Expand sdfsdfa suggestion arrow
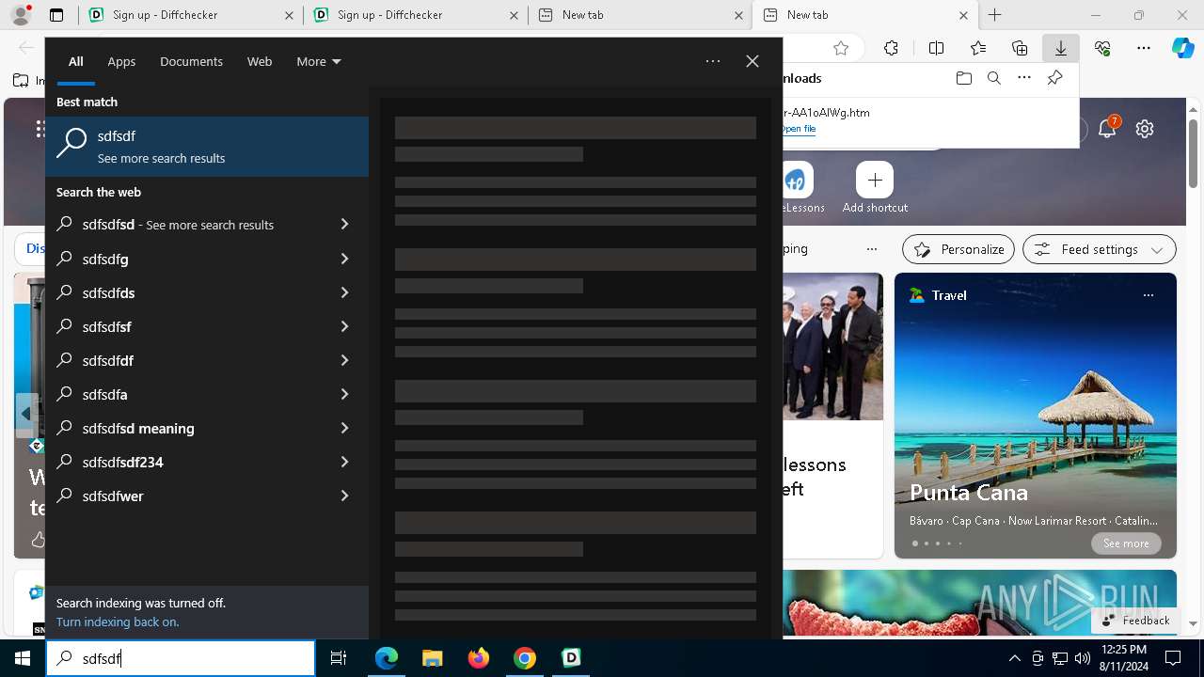 [x=344, y=394]
